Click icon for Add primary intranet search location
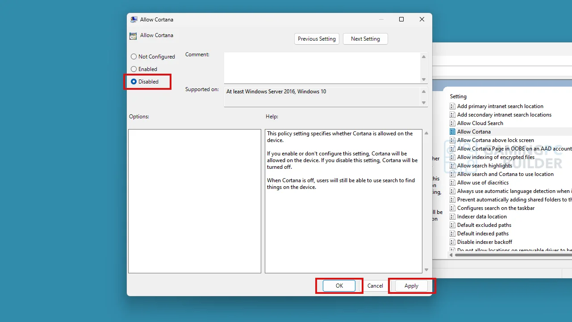 (x=453, y=106)
